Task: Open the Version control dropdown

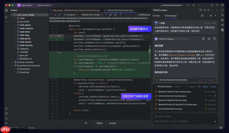Action: coord(45,5)
